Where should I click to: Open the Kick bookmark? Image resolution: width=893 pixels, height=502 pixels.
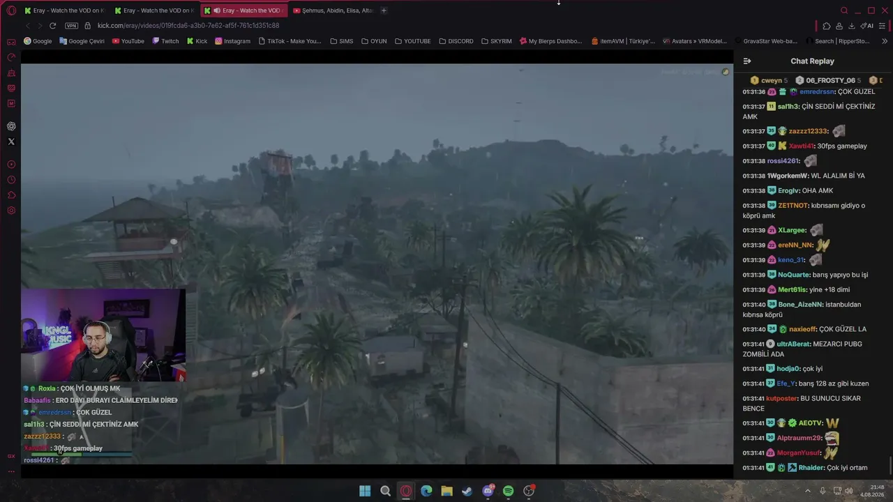[x=197, y=41]
